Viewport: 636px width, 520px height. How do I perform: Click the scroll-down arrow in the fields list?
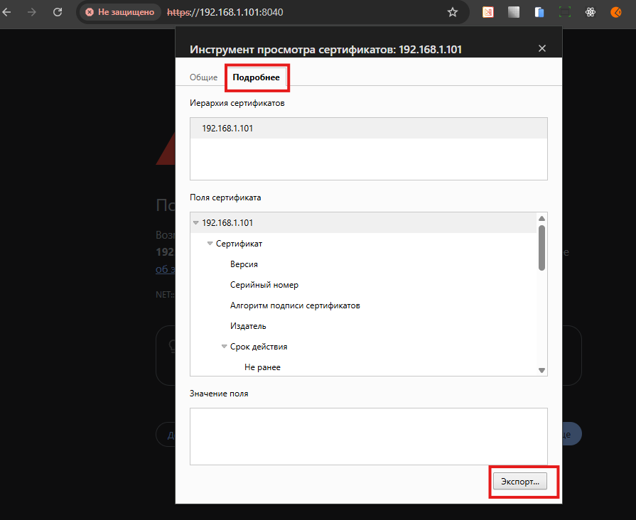coord(541,370)
